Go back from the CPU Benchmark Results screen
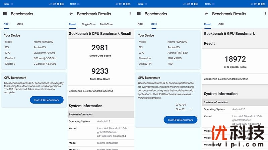Viewport: 268px width, 150px height. 71,14
